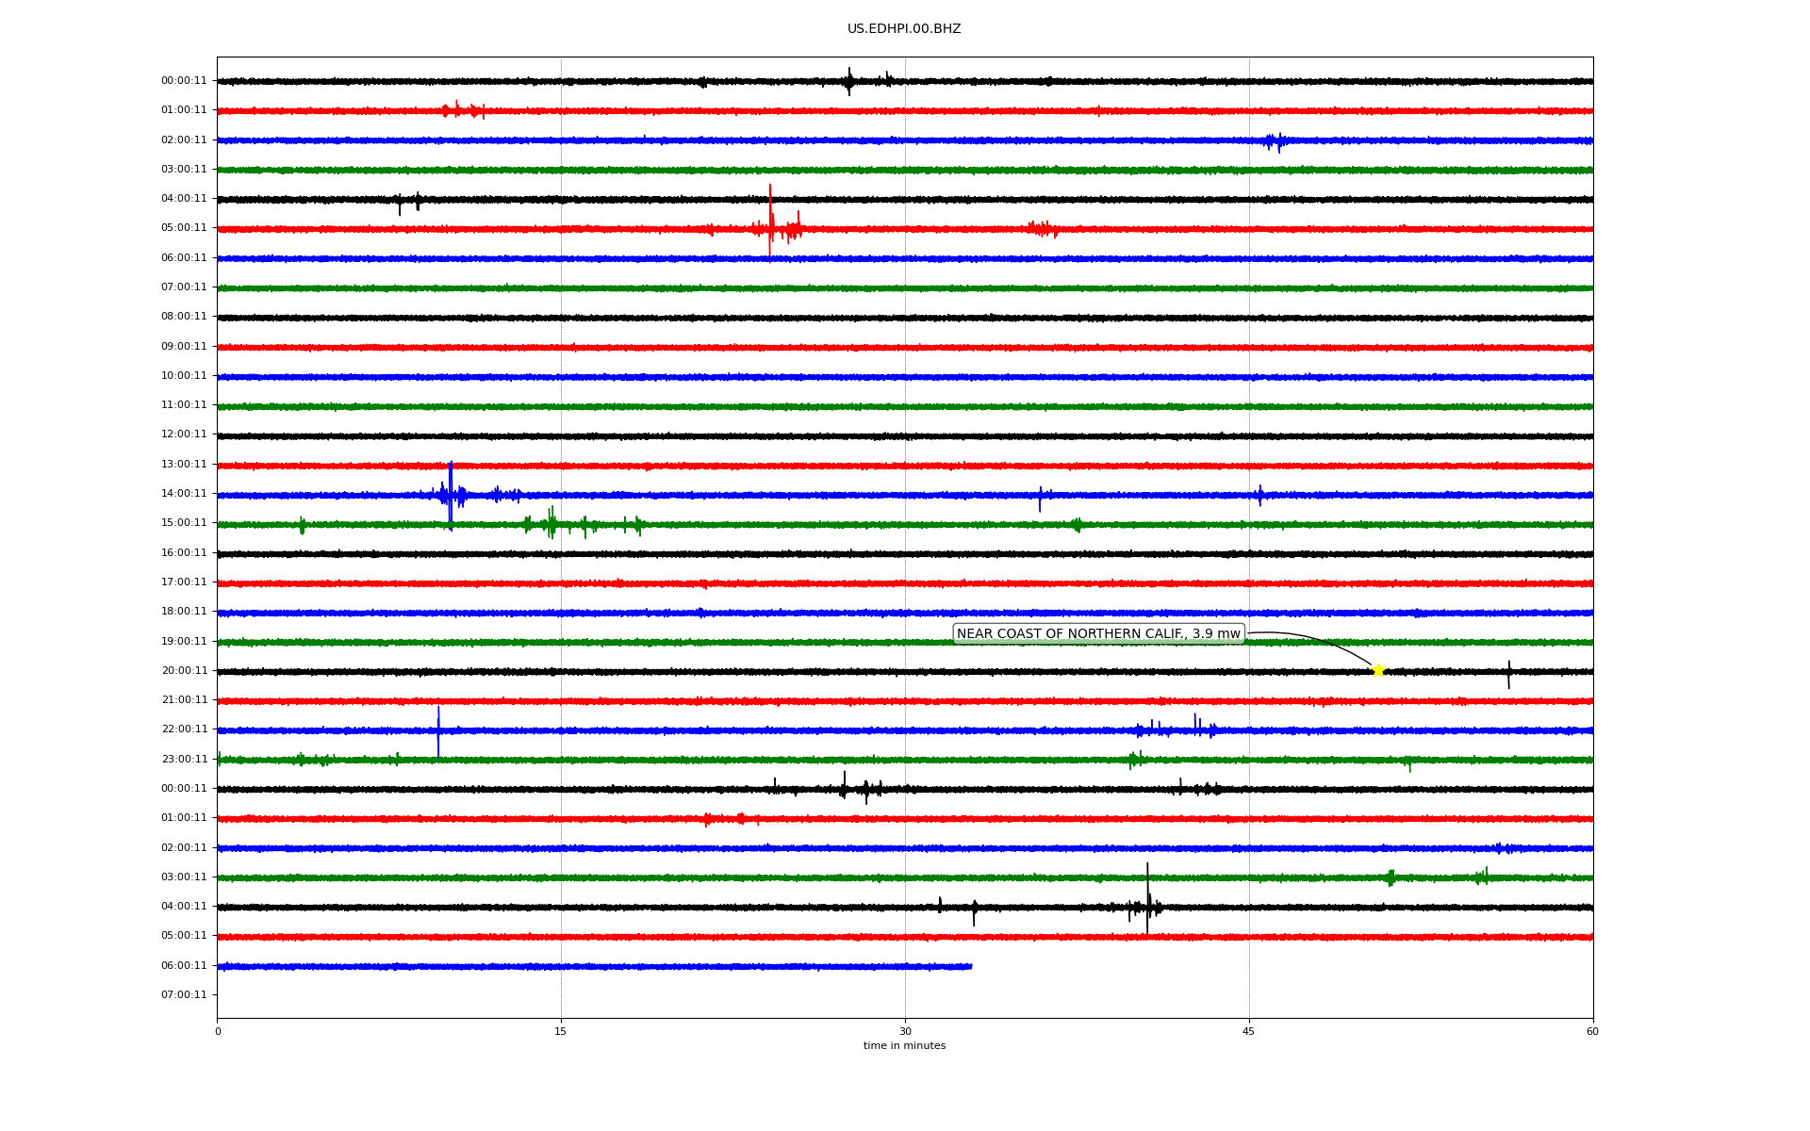1810x1131 pixels.
Task: Select the 30 tick on minutes axis
Action: pyautogui.click(x=905, y=1032)
